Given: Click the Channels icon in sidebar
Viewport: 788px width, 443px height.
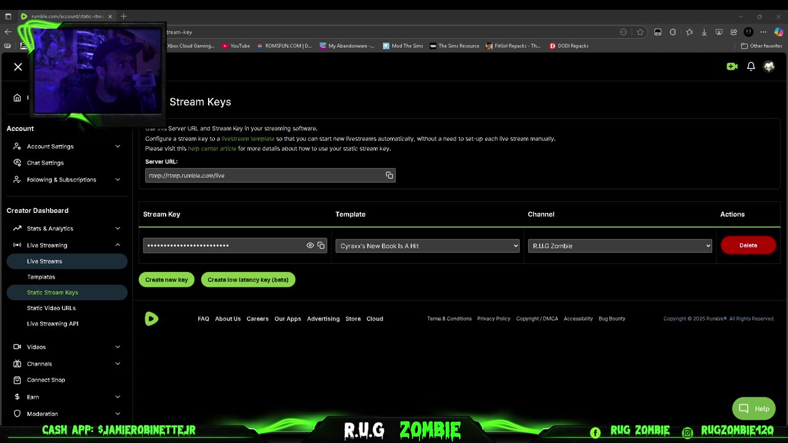Looking at the screenshot, I should click(x=17, y=364).
